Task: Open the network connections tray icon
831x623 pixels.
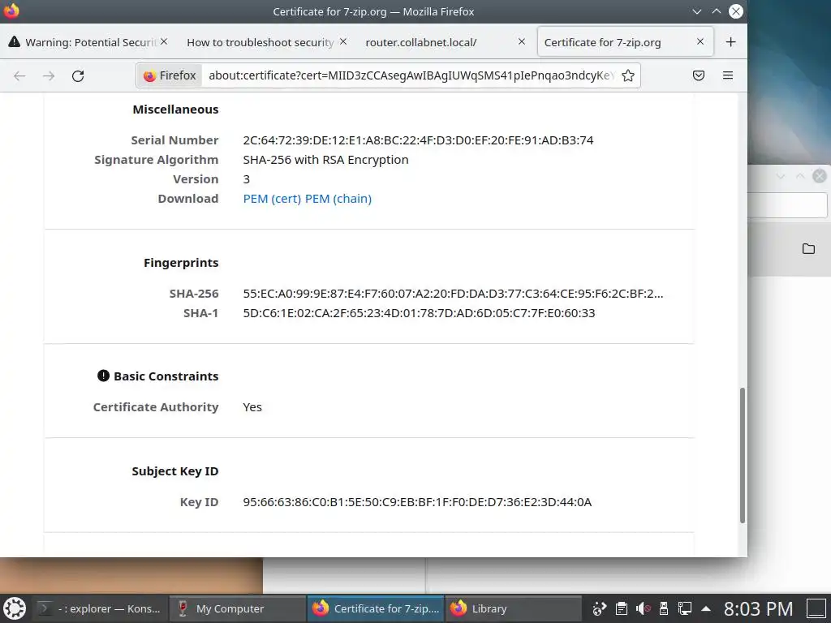Action: click(685, 608)
